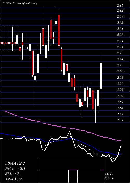Click the blue moving average line
Screen dimensions: 130x183
pyautogui.click(x=60, y=140)
